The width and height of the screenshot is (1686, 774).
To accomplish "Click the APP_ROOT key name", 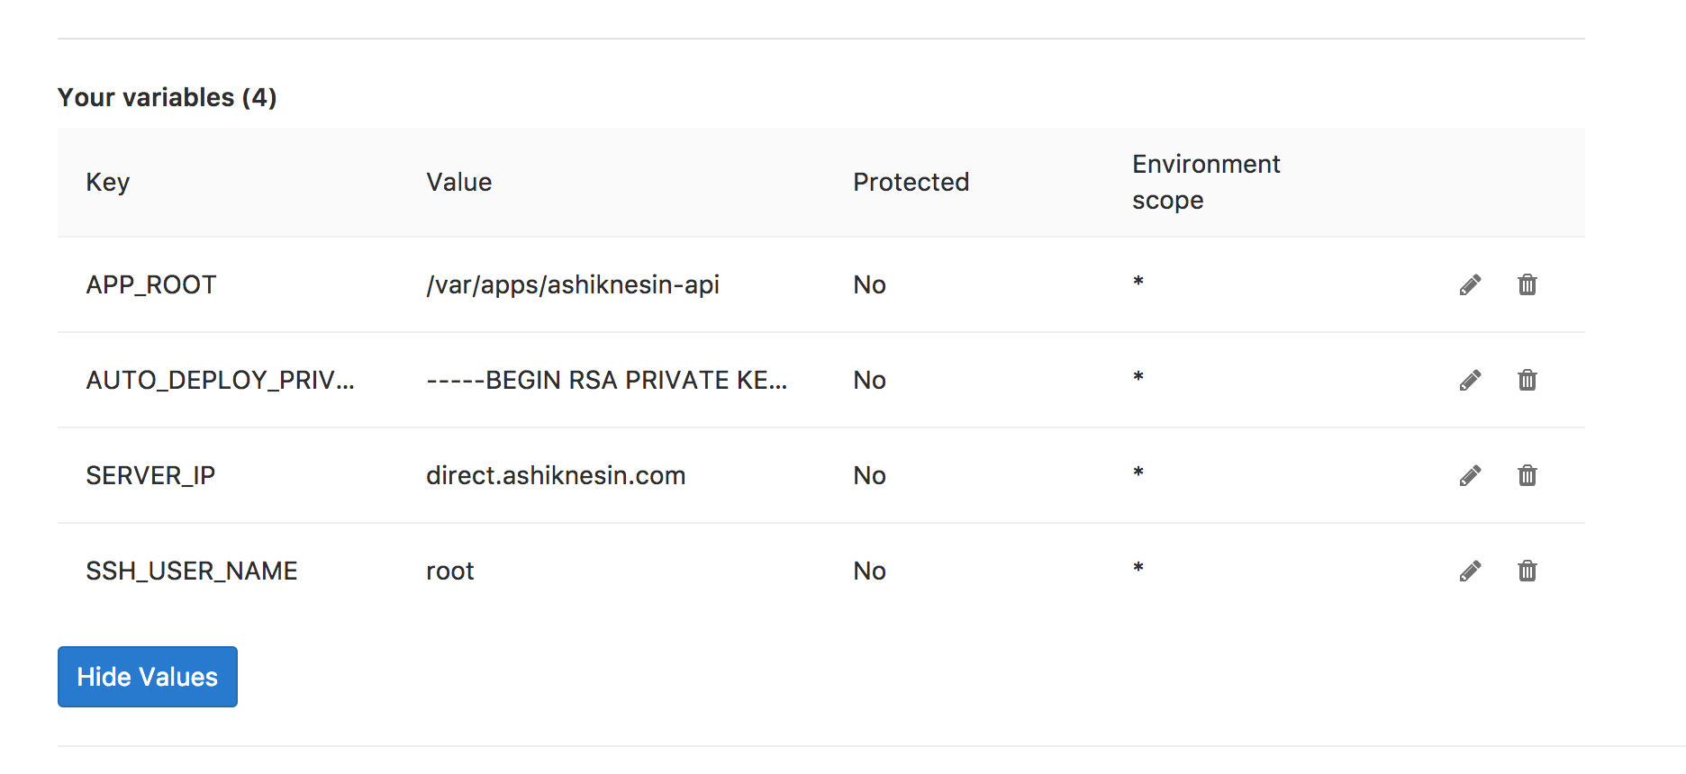I will pos(151,285).
